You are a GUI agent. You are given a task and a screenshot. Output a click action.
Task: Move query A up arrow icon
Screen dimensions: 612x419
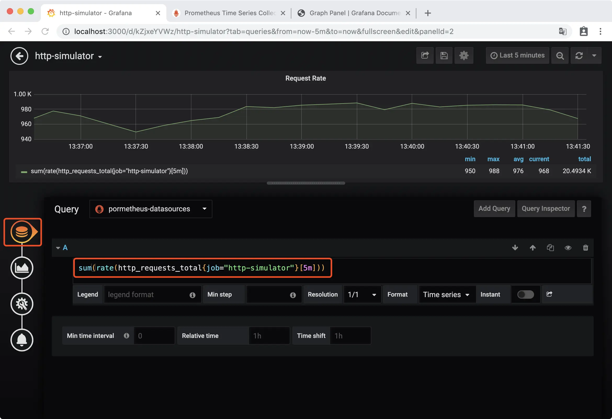(x=532, y=247)
